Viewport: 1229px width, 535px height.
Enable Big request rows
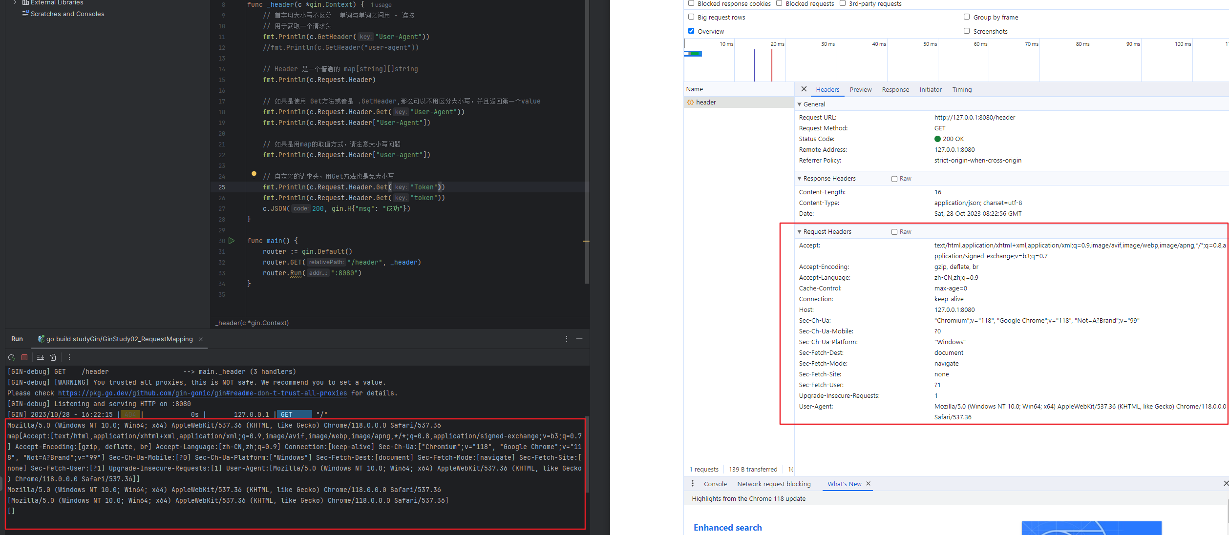point(691,17)
